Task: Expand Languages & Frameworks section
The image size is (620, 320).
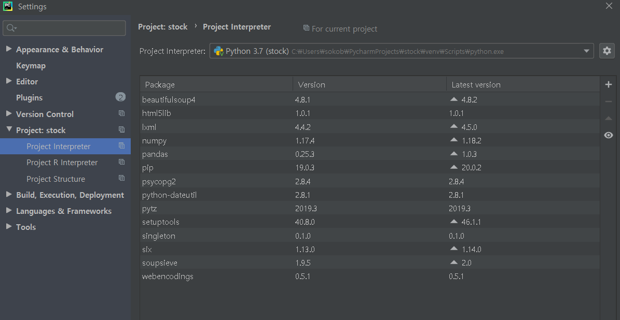Action: pos(9,210)
